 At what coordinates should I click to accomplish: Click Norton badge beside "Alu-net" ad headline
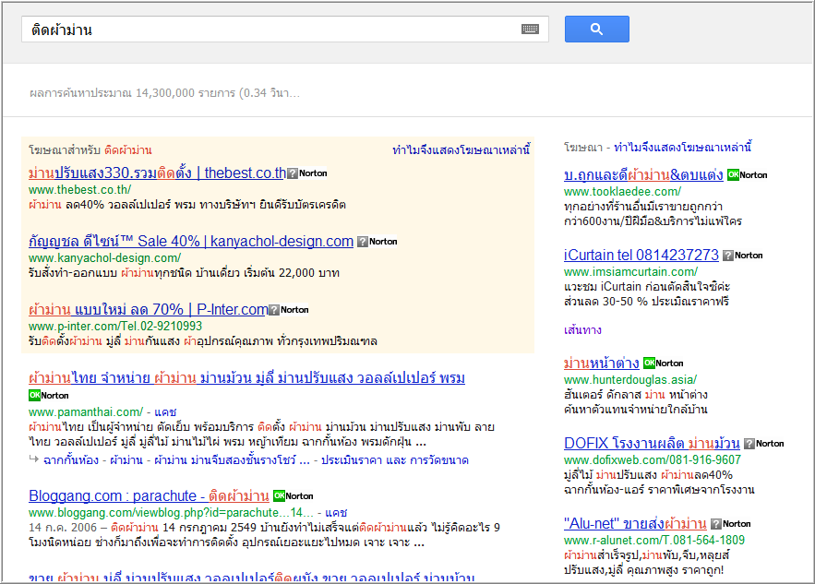(731, 524)
